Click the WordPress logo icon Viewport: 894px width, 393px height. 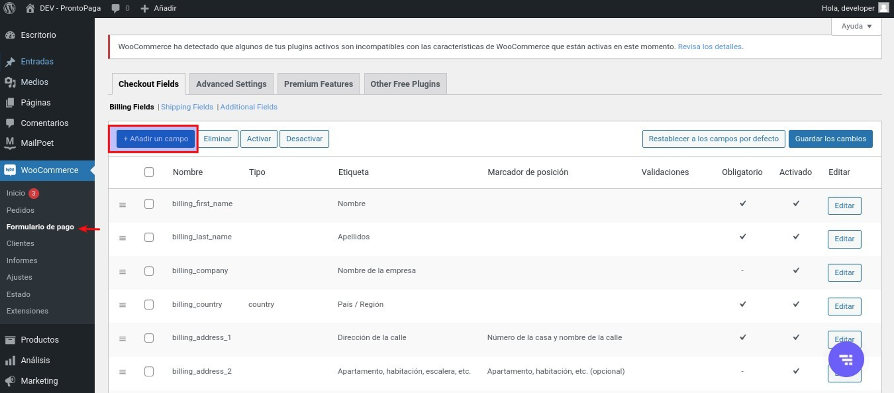point(9,8)
